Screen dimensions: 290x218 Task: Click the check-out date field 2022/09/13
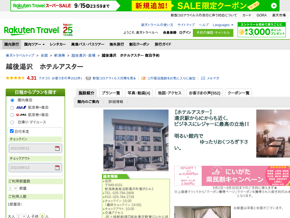[35, 167]
